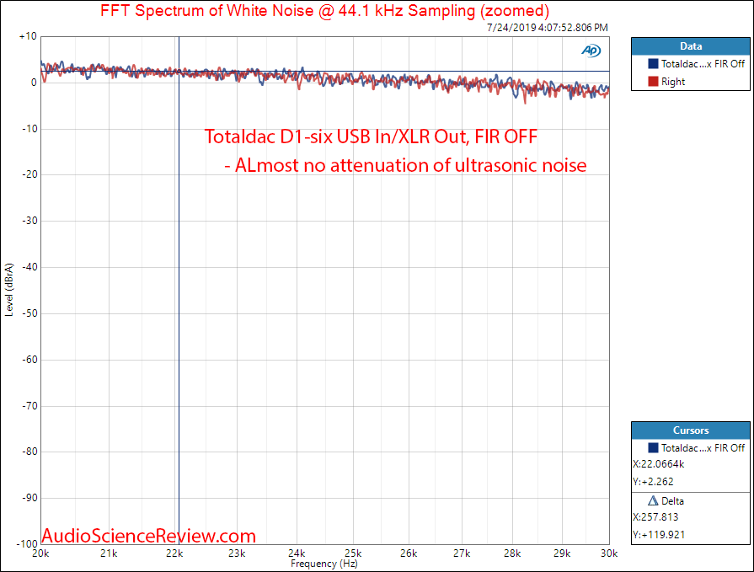Click the Cursors panel header

691,430
